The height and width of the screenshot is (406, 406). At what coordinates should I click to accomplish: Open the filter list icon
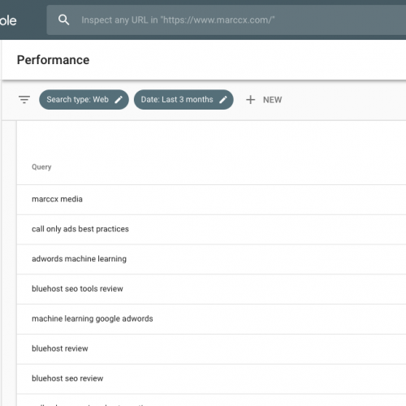24,100
